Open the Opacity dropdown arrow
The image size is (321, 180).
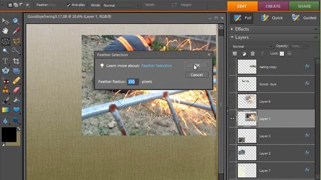coord(306,46)
